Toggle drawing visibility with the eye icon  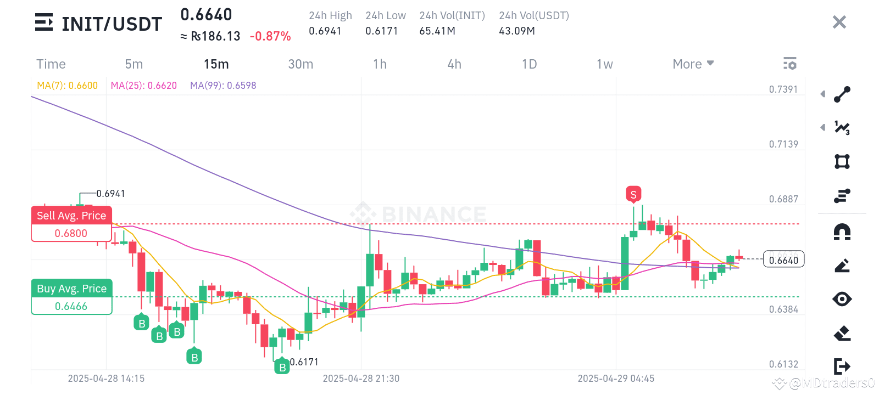tap(842, 299)
